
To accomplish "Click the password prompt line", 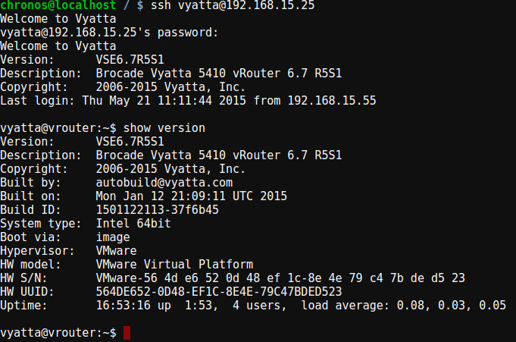I will click(x=109, y=33).
